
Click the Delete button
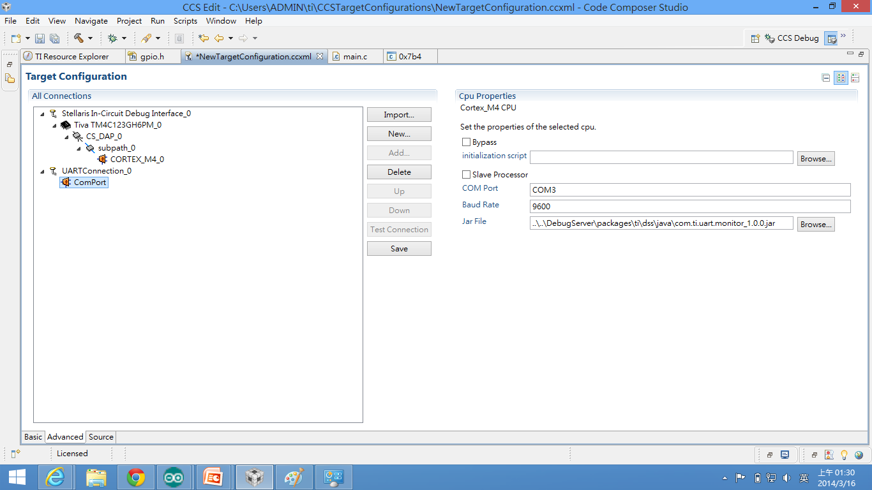[399, 172]
